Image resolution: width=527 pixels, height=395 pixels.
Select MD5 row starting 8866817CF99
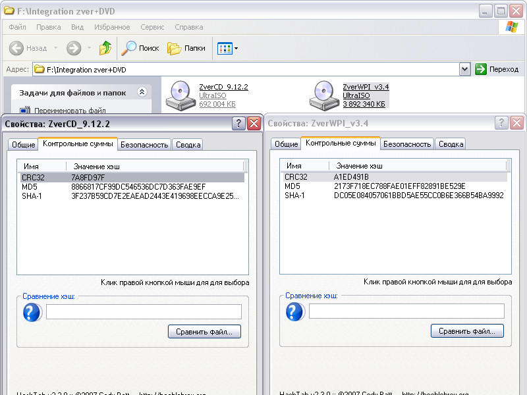(132, 187)
